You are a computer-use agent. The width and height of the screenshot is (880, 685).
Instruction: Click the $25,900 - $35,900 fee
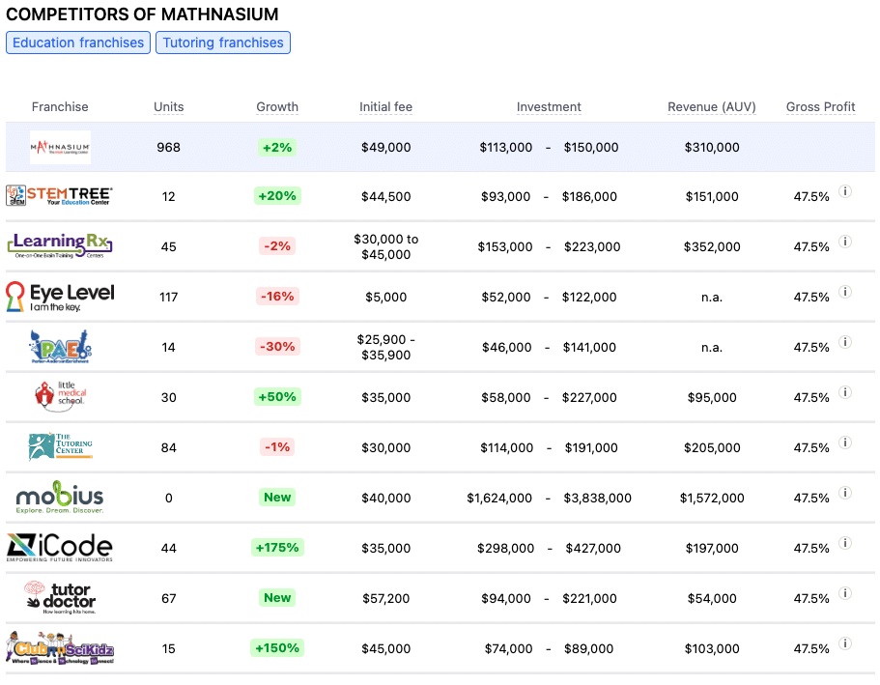click(x=386, y=347)
